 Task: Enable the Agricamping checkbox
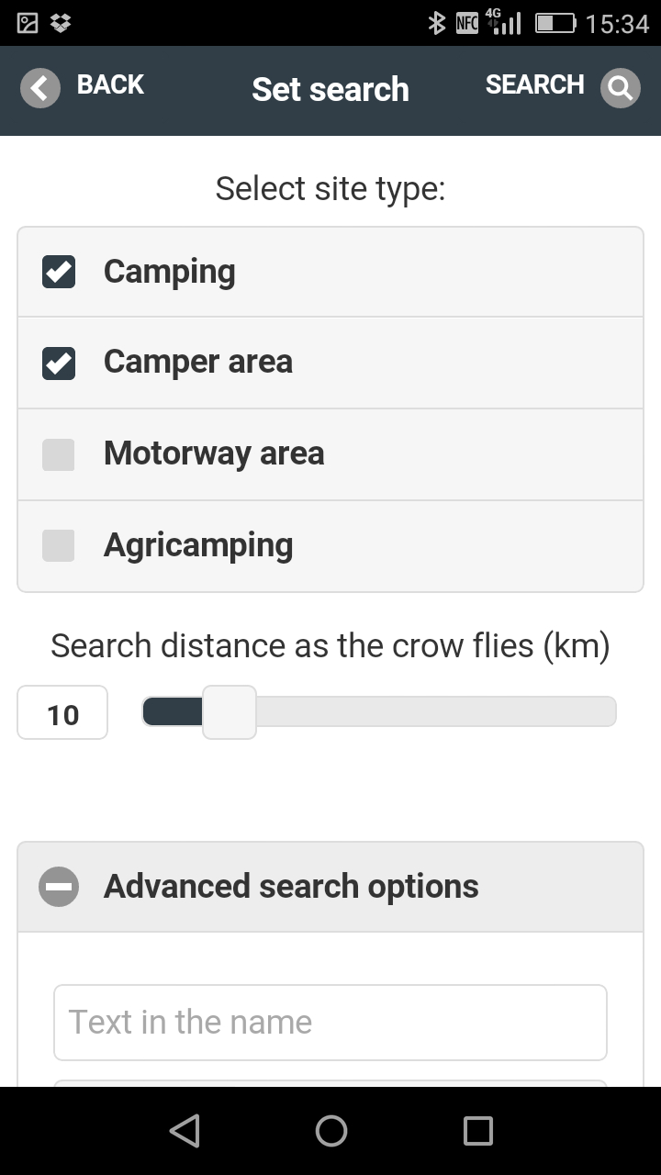59,545
